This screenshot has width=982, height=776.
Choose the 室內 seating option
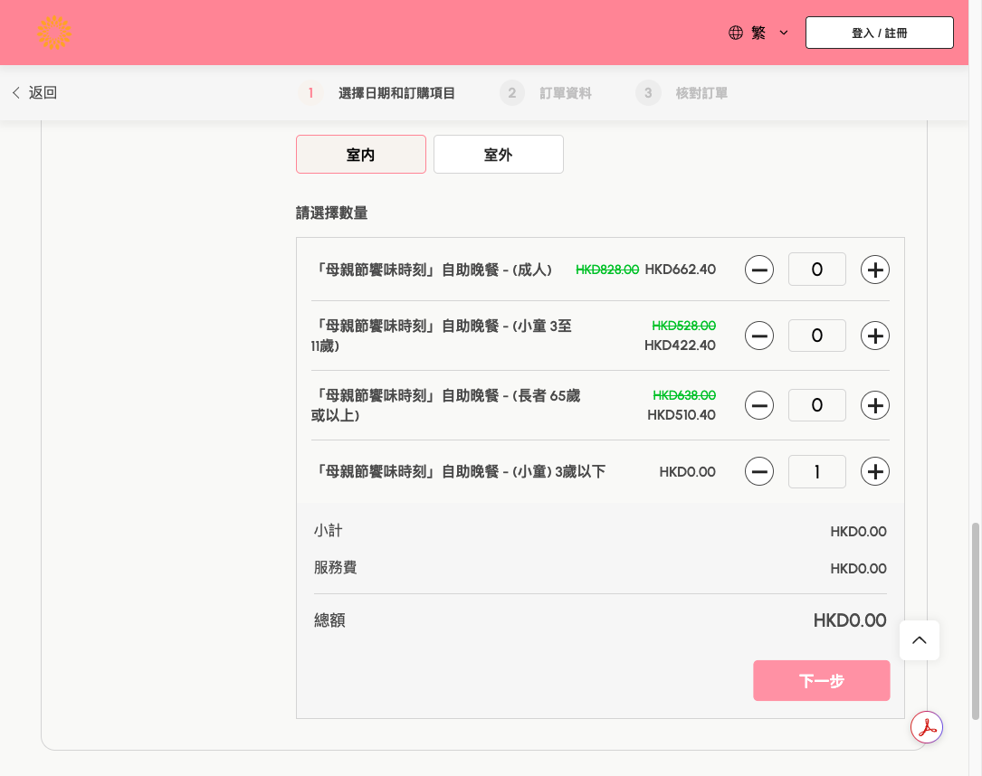361,154
